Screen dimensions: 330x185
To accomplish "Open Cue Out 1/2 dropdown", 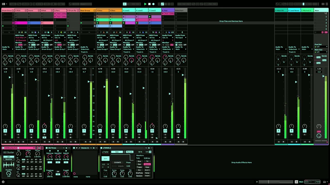I will pyautogui.click(x=321, y=47).
